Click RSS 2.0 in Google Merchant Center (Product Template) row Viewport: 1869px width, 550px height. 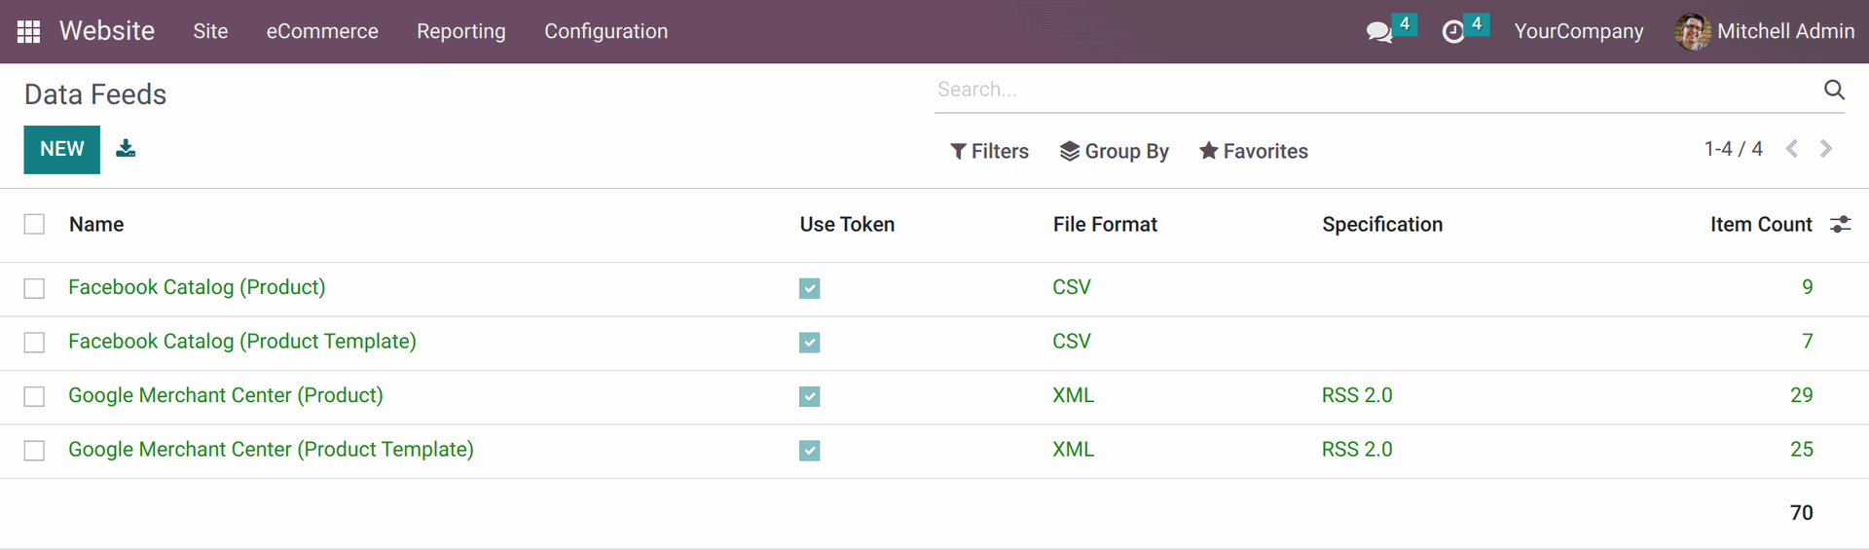click(x=1357, y=450)
